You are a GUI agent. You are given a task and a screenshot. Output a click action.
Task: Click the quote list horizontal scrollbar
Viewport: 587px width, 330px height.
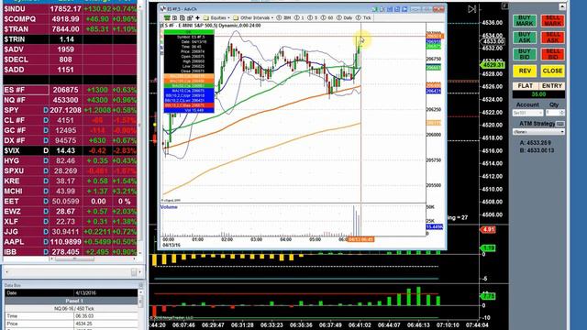(x=93, y=258)
